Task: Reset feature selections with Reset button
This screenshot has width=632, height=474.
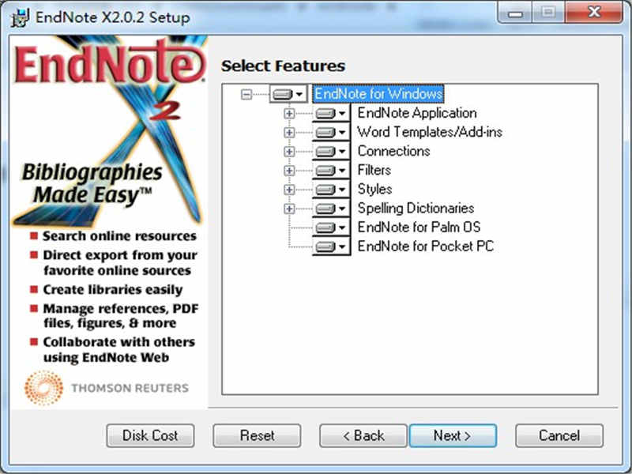Action: tap(257, 436)
